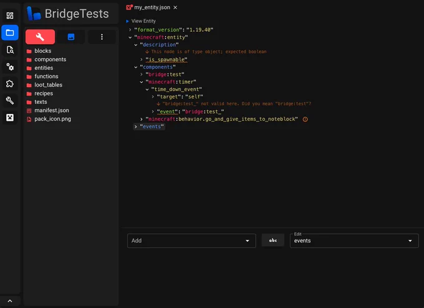424x308 pixels.
Task: Select the "self" target value
Action: tap(195, 96)
